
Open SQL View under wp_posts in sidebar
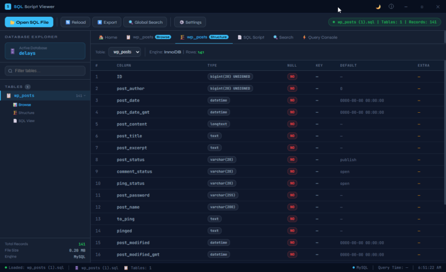point(27,121)
